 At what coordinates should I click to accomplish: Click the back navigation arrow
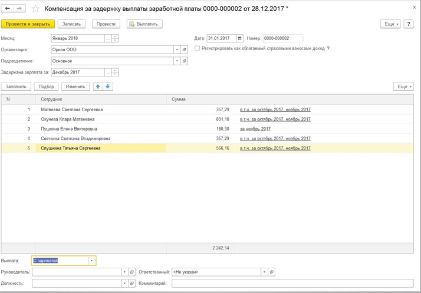pos(8,9)
